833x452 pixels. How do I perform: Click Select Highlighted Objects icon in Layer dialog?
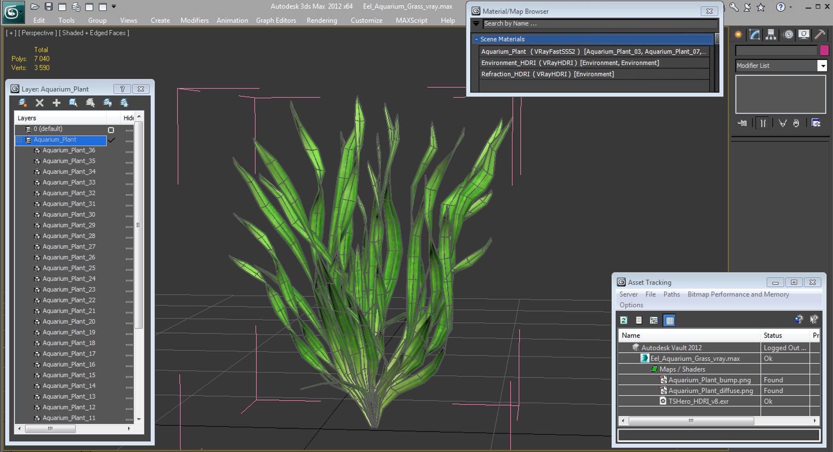click(x=73, y=103)
